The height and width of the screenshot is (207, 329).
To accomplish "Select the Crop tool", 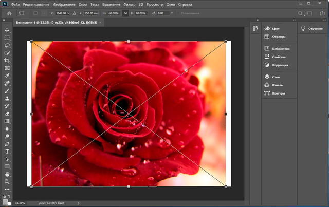I will pos(7,60).
